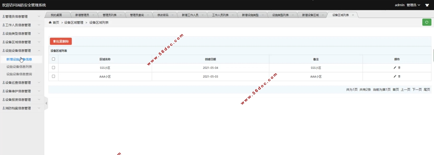This screenshot has width=434, height=155.
Task: Click user icon beside 消防档案信息管理
Action: (x=4, y=108)
